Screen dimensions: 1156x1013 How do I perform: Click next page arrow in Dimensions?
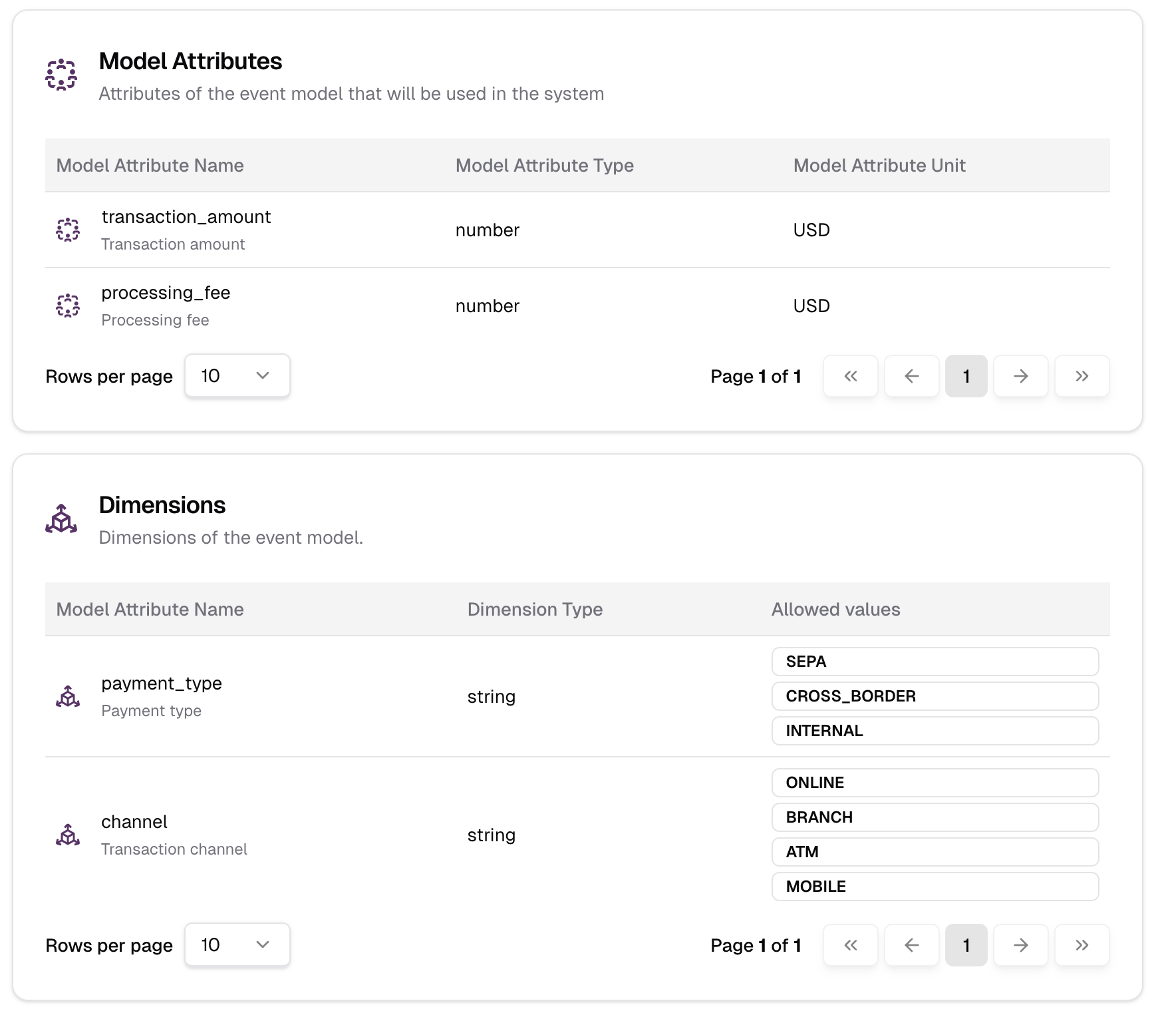pyautogui.click(x=1020, y=945)
